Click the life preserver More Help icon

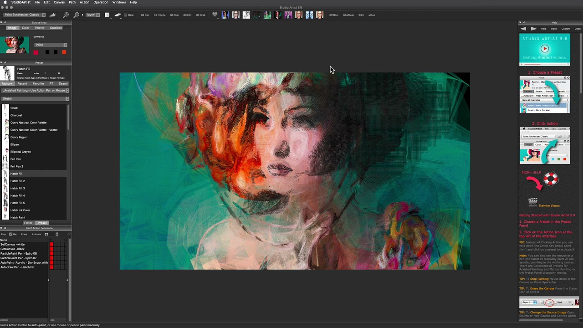[550, 179]
